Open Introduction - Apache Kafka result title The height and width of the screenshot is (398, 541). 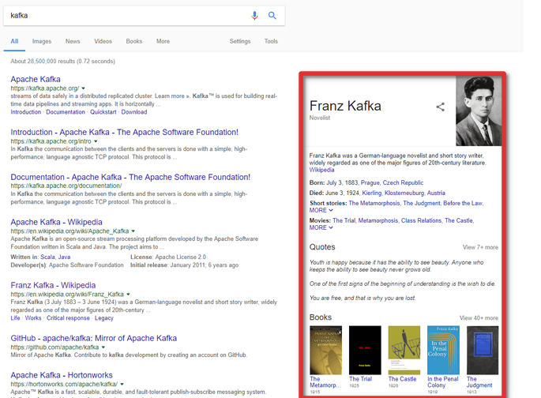pyautogui.click(x=124, y=133)
